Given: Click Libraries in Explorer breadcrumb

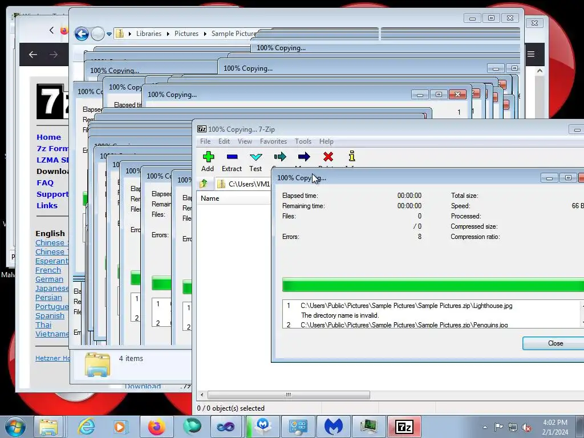Looking at the screenshot, I should coord(149,34).
